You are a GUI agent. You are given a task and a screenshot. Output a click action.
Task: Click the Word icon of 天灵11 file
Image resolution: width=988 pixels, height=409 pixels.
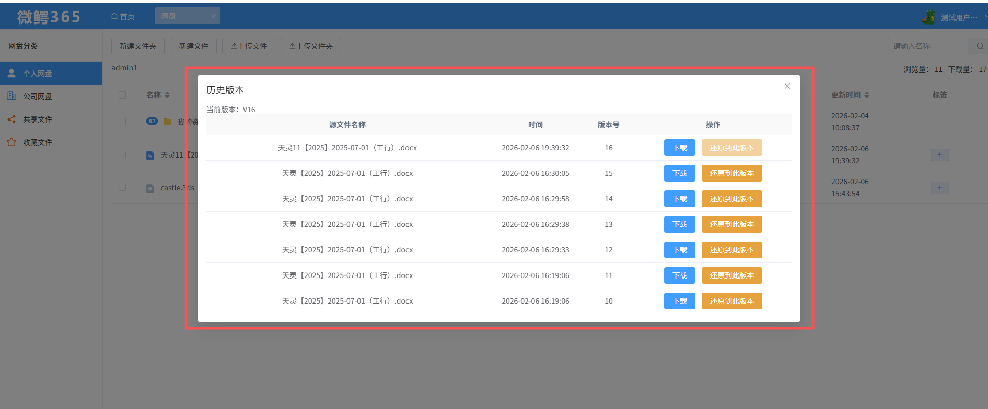tap(150, 155)
